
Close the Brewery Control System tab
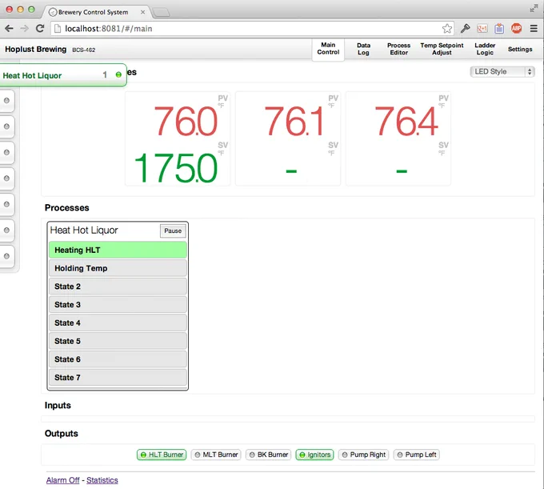point(142,12)
